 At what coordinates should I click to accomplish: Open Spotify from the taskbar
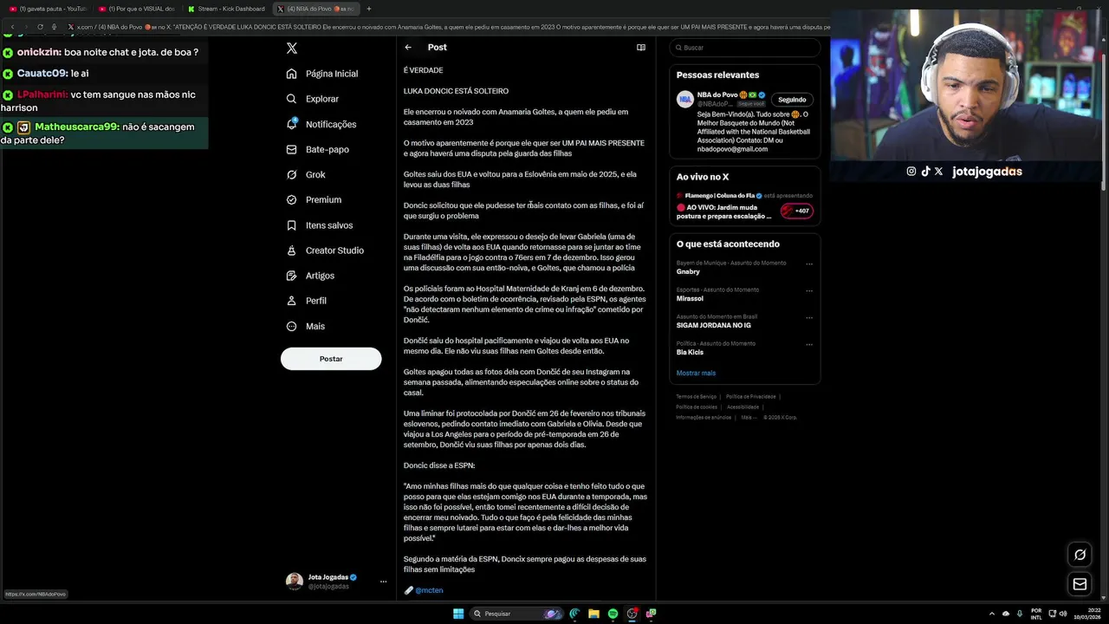point(613,614)
